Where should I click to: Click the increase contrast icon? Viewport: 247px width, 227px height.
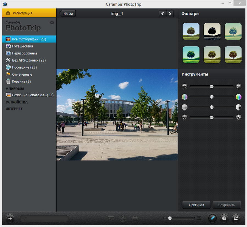point(238,107)
